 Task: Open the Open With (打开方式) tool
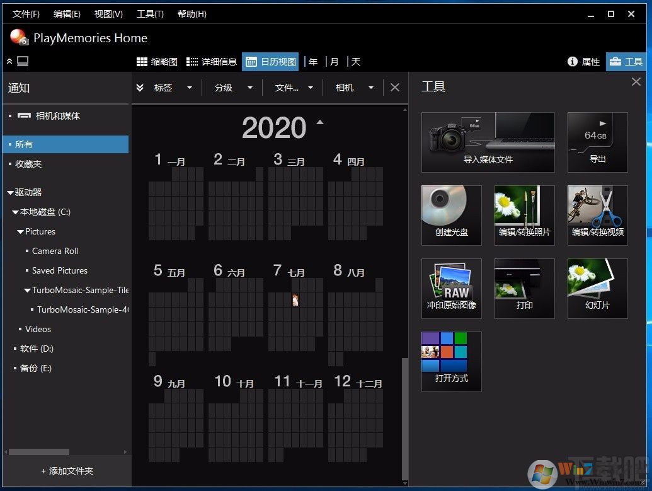(x=451, y=361)
